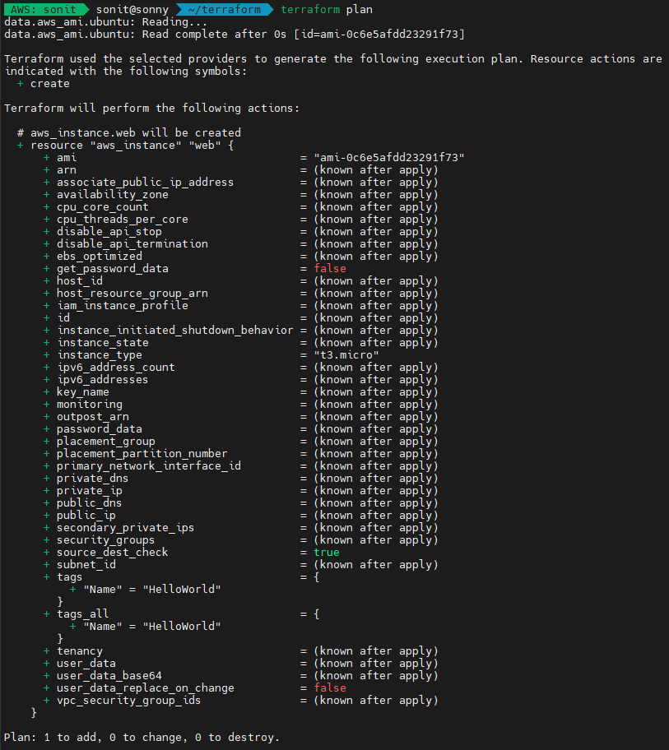Click the ami value "ami-0c6e5afdd23291f73"
Screen dimensions: 669x750
tap(389, 158)
